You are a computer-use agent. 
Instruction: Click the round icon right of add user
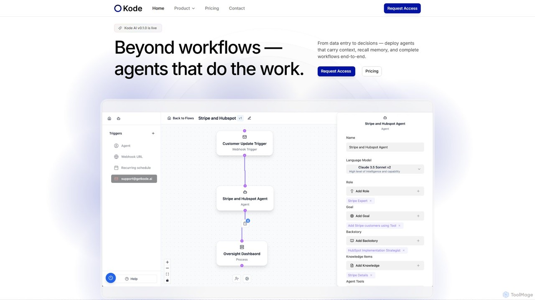tap(247, 279)
